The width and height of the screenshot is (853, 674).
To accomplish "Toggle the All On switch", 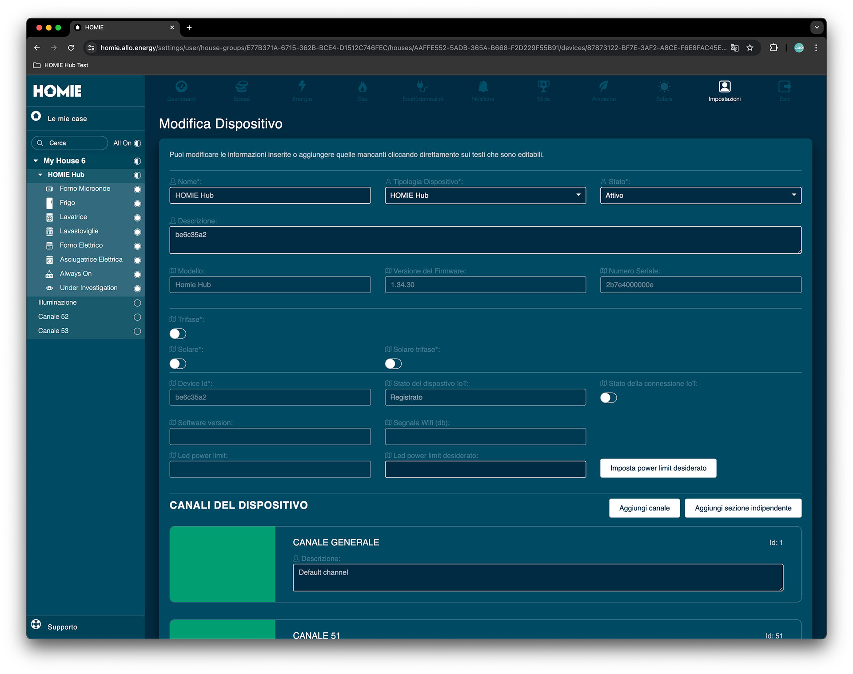I will click(x=137, y=143).
